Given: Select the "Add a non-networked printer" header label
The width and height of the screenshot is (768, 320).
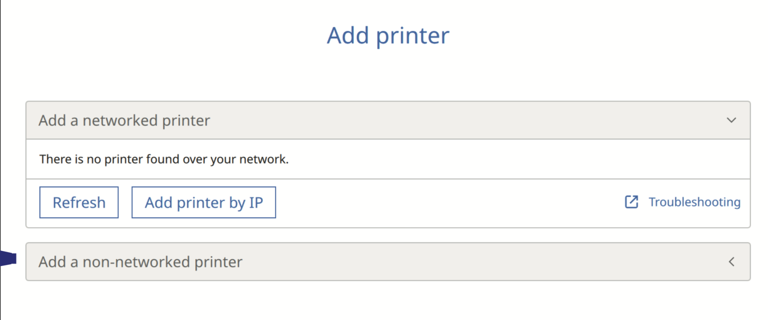Looking at the screenshot, I should (140, 261).
